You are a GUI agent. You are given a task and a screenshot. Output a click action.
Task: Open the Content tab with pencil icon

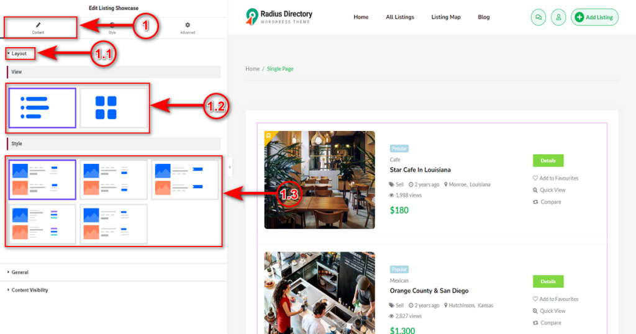point(38,28)
